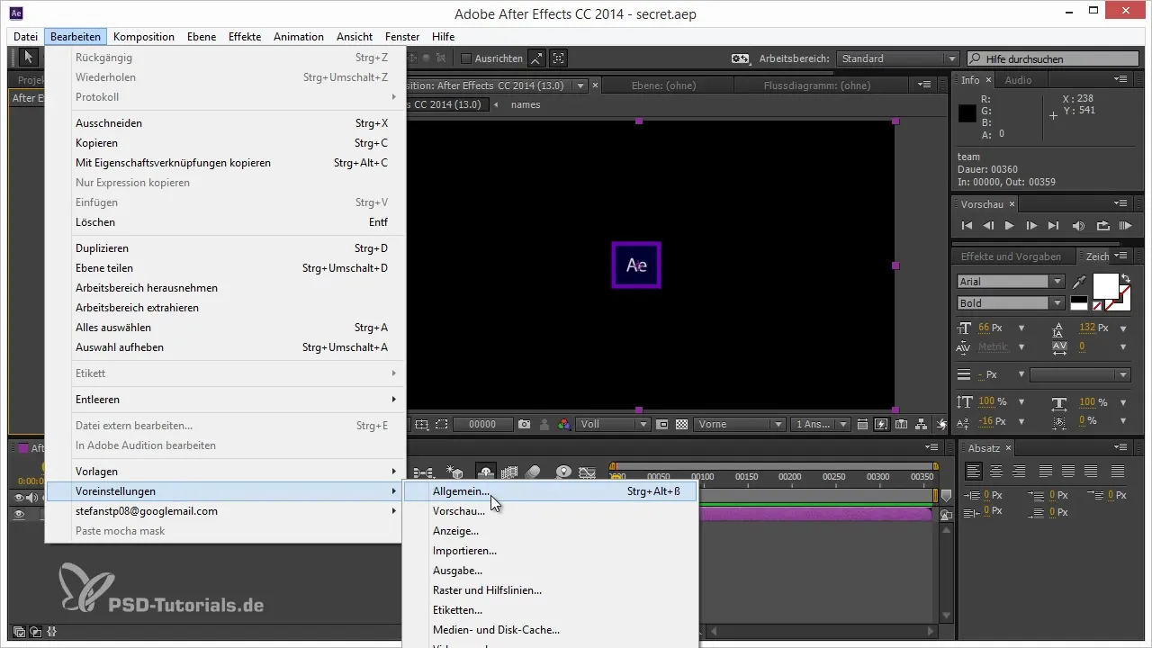The height and width of the screenshot is (648, 1152).
Task: Toggle layer switches pane icon bottom left
Action: (x=19, y=632)
